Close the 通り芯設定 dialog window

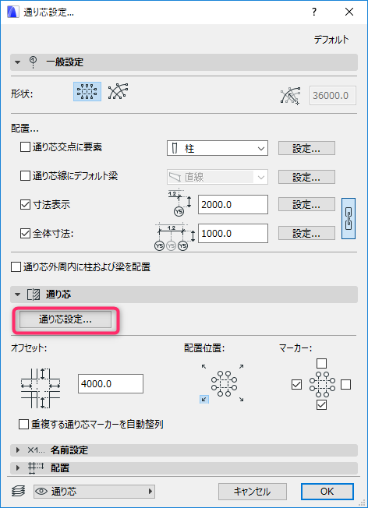click(x=349, y=12)
